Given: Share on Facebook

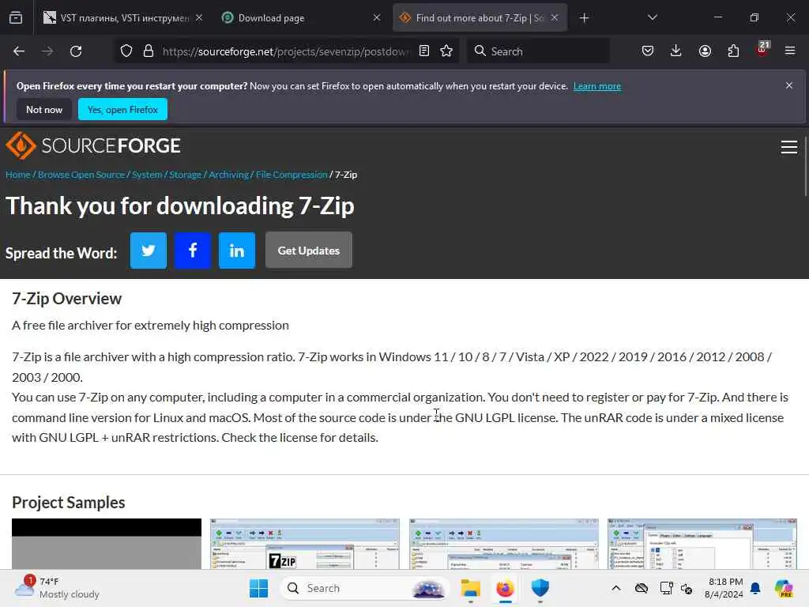Looking at the screenshot, I should click(193, 251).
